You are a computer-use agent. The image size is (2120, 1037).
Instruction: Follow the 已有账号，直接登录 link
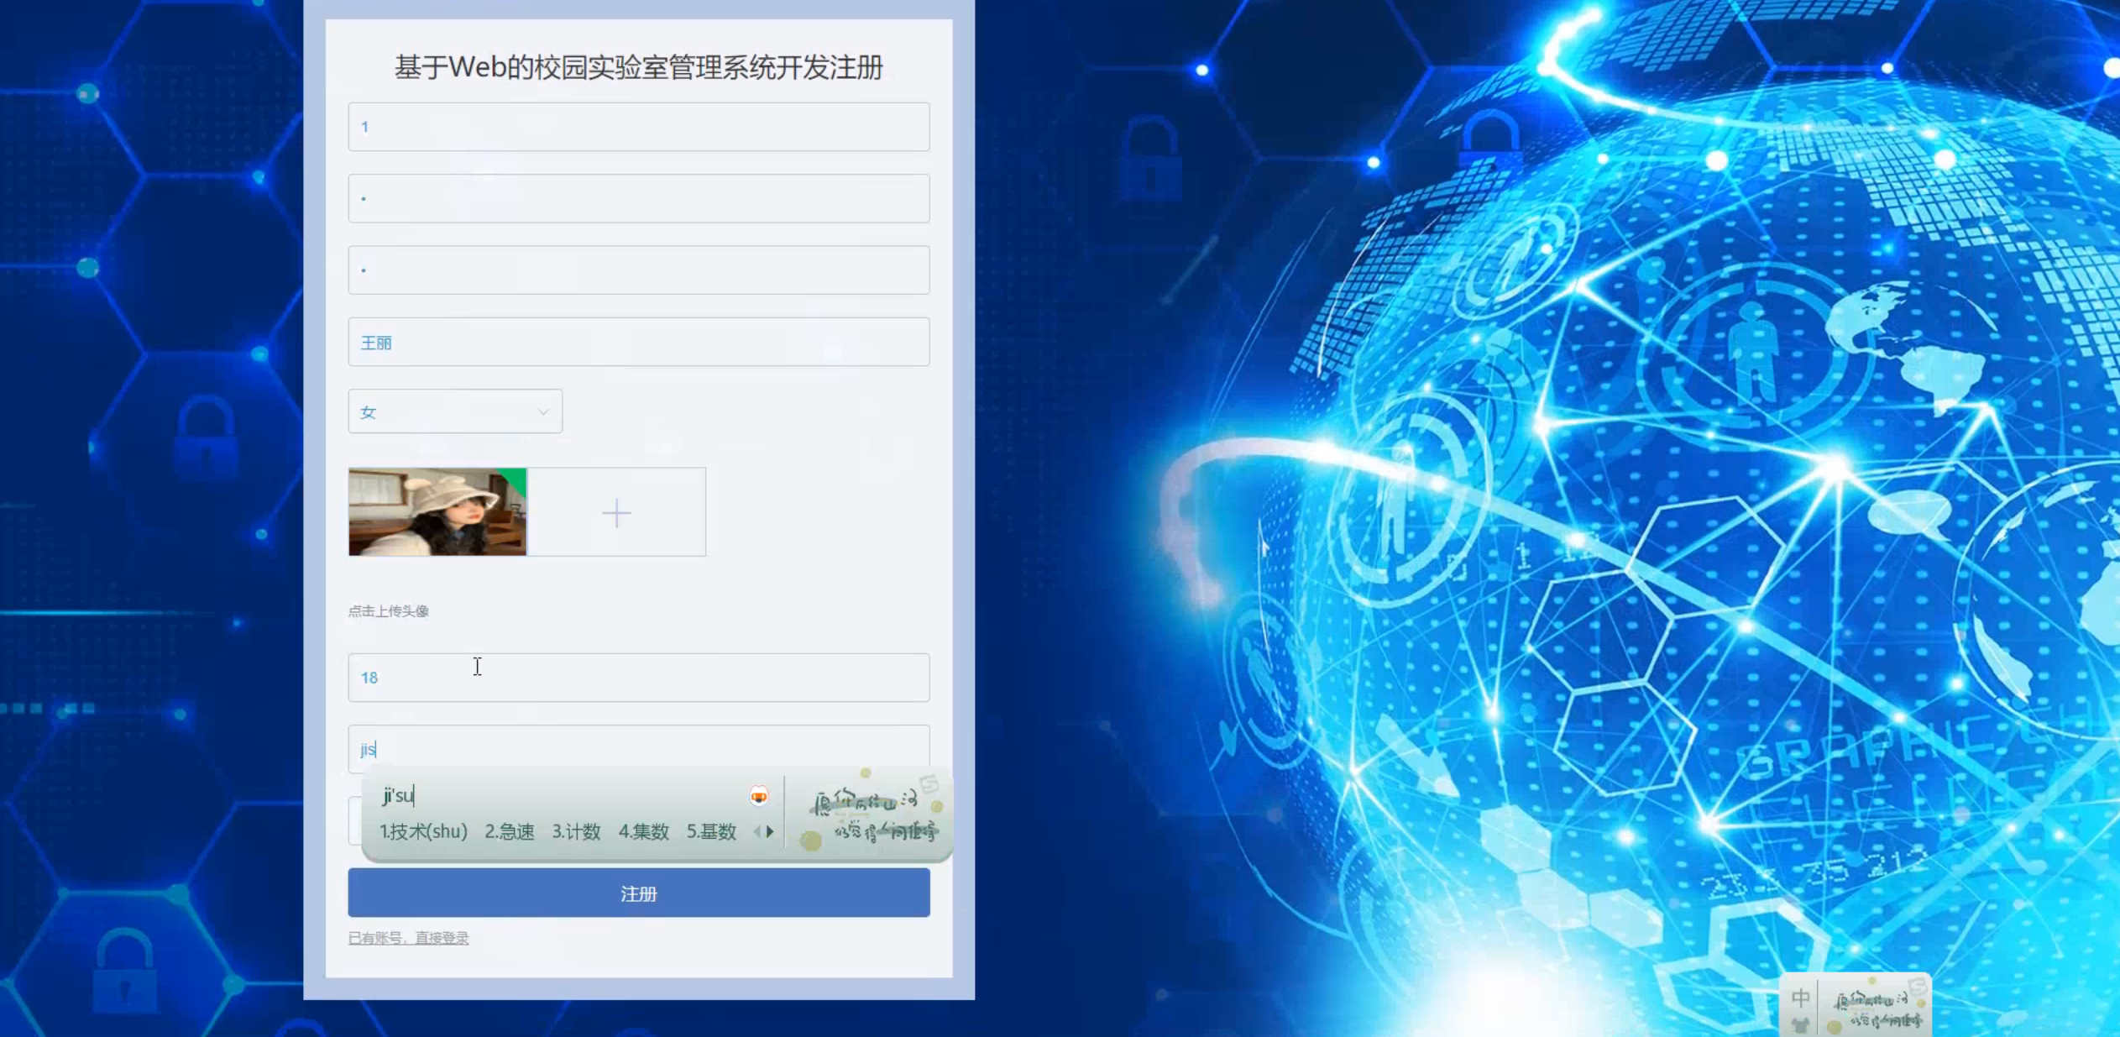click(408, 938)
